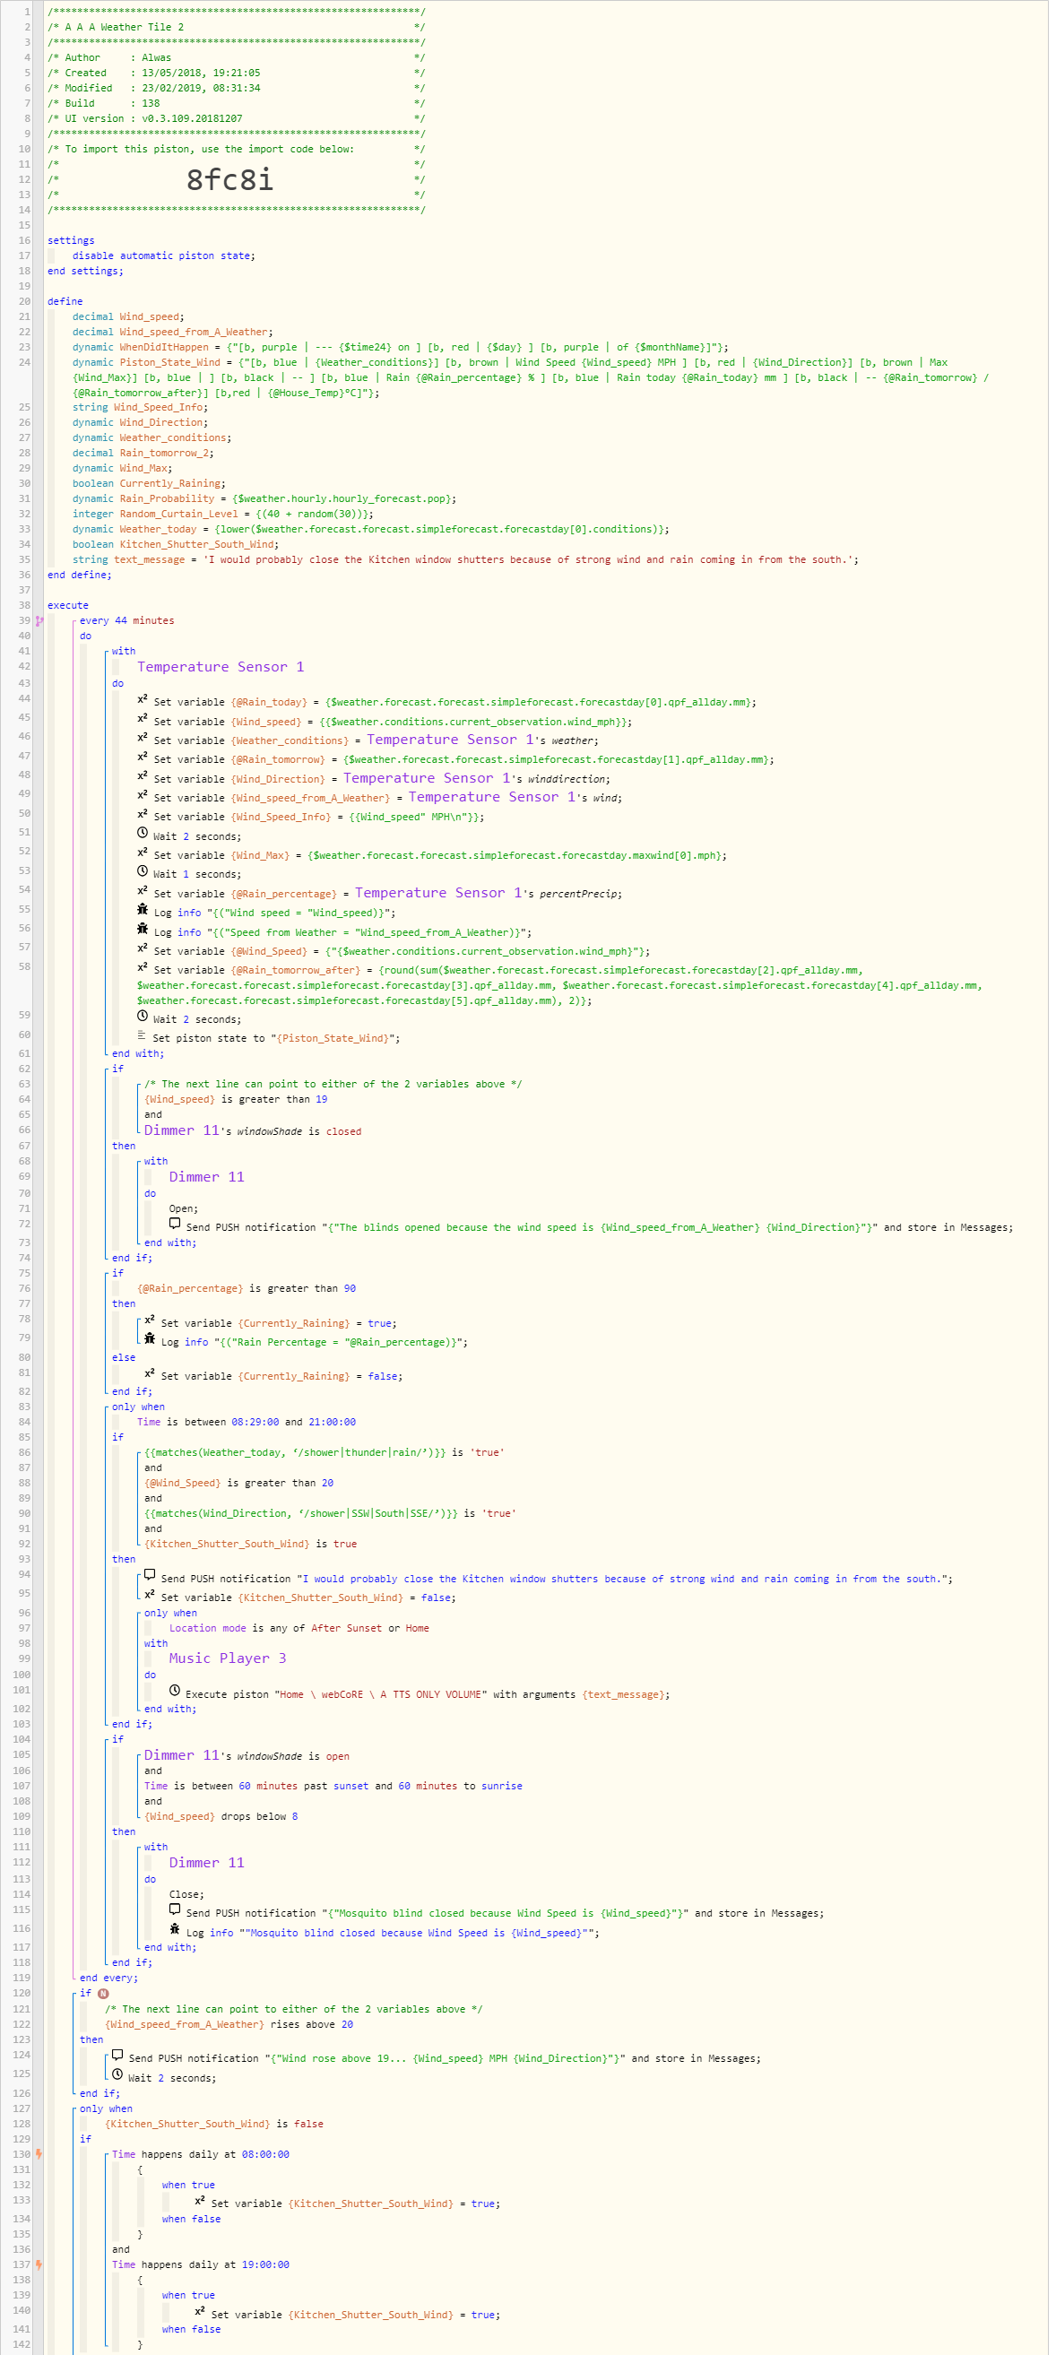The height and width of the screenshot is (2355, 1056).
Task: Click the bug icon for Log info Wind speed
Action: pos(143,911)
